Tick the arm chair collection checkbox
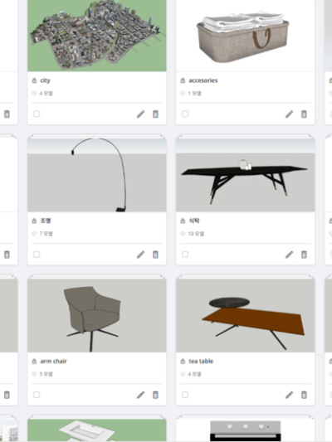 [x=37, y=395]
